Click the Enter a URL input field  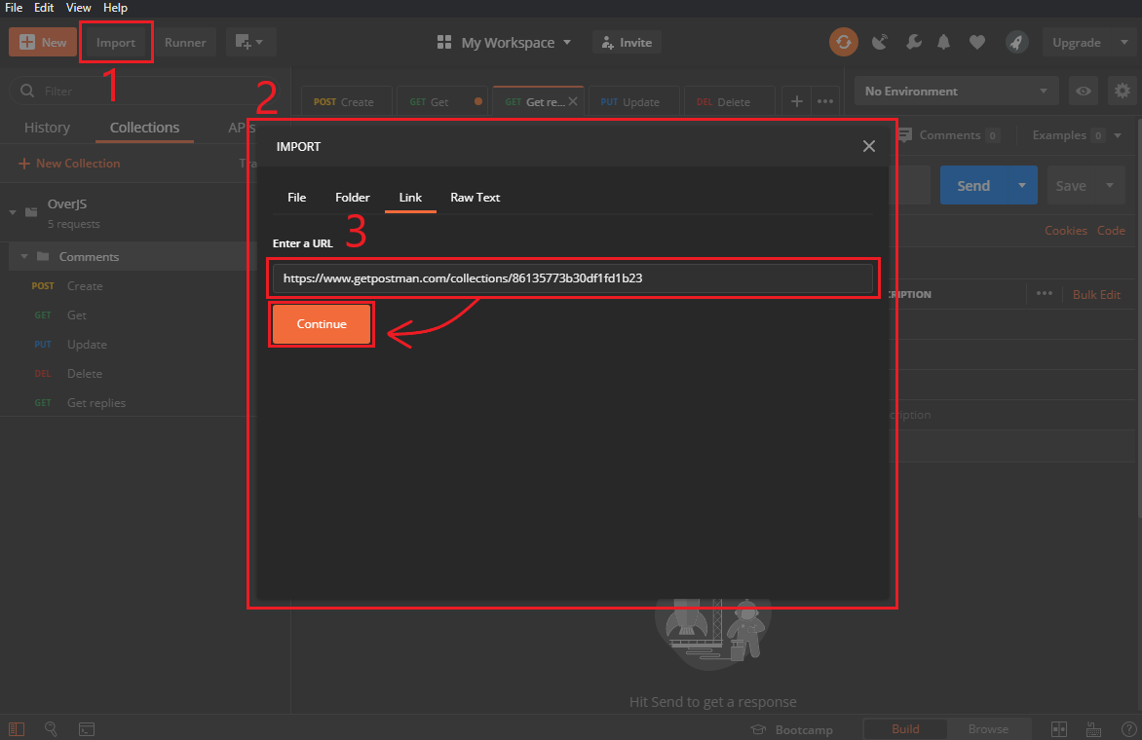572,277
